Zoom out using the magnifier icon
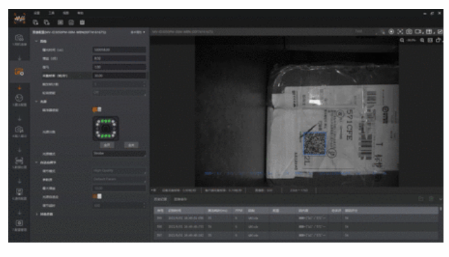The image size is (449, 257). pos(402,41)
